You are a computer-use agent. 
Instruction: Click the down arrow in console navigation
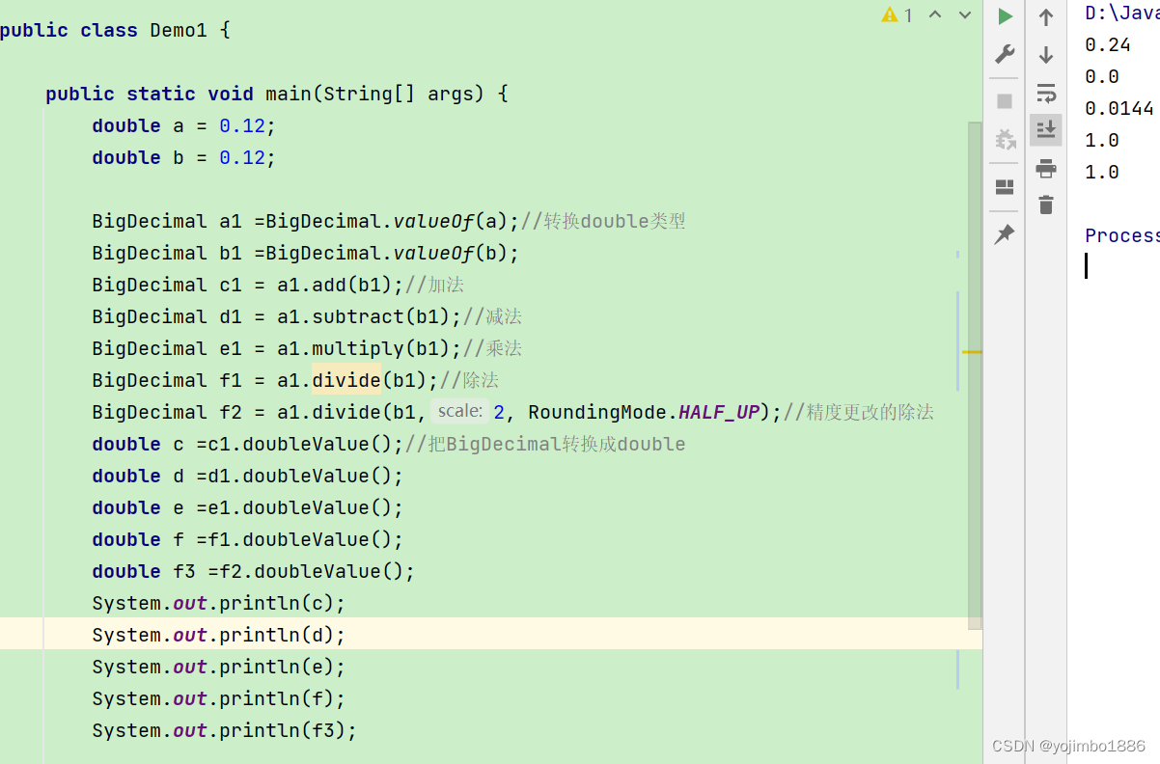tap(1046, 55)
